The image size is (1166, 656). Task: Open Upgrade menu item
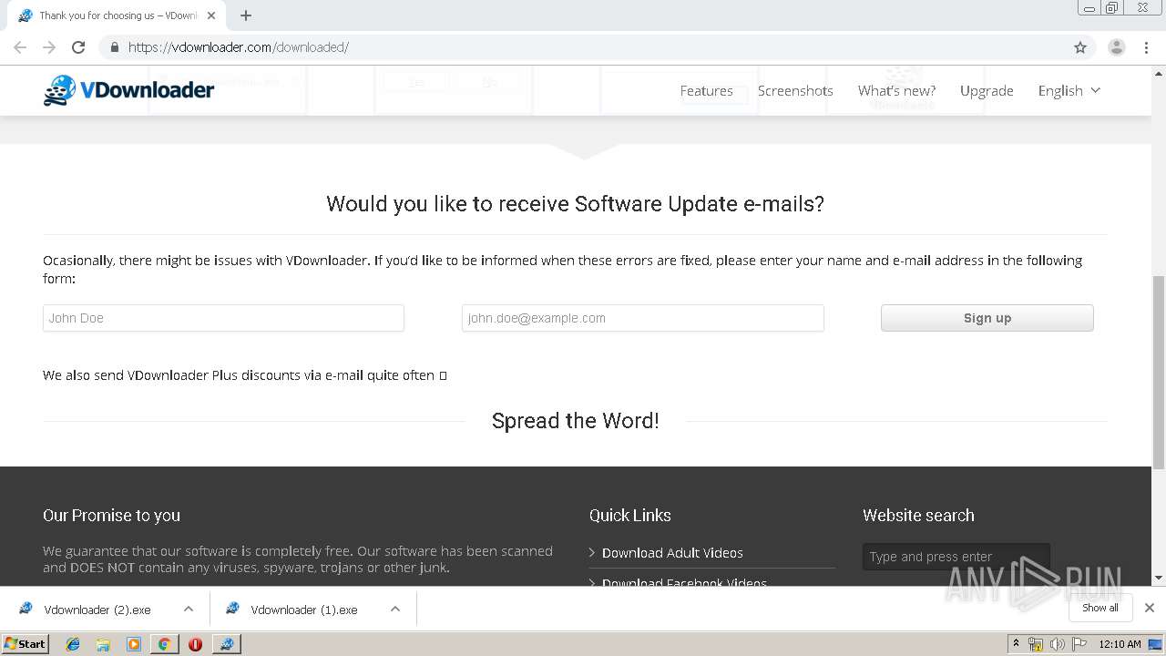[x=987, y=90]
